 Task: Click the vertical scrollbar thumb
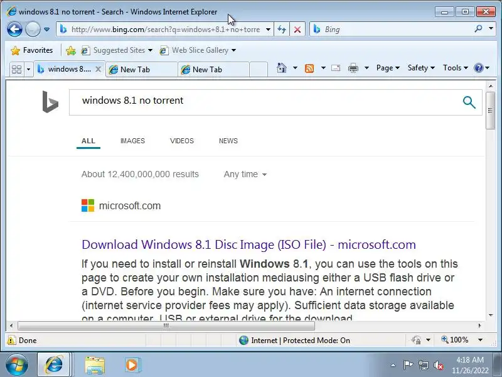(490, 111)
